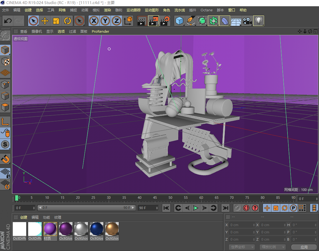Click the 应用 button in coordinates panel
The width and height of the screenshot is (319, 251).
coord(304,247)
